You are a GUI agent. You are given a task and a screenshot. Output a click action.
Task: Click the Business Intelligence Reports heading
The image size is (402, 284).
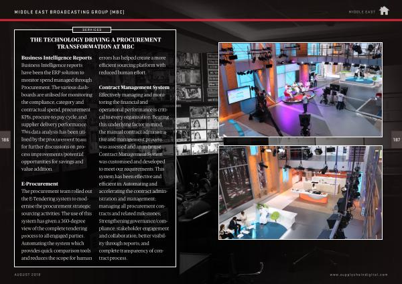[x=57, y=58]
